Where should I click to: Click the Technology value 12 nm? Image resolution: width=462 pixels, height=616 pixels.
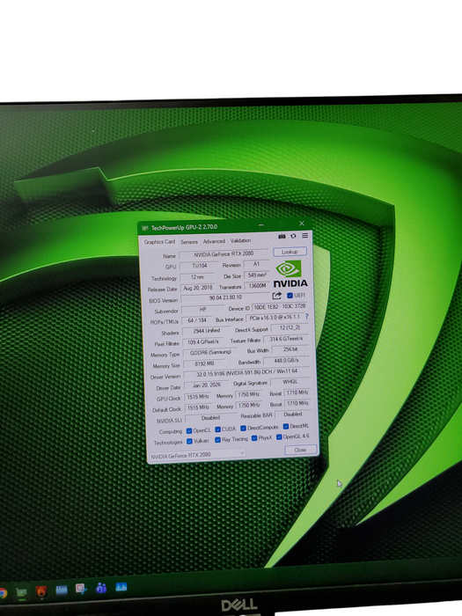click(x=197, y=277)
